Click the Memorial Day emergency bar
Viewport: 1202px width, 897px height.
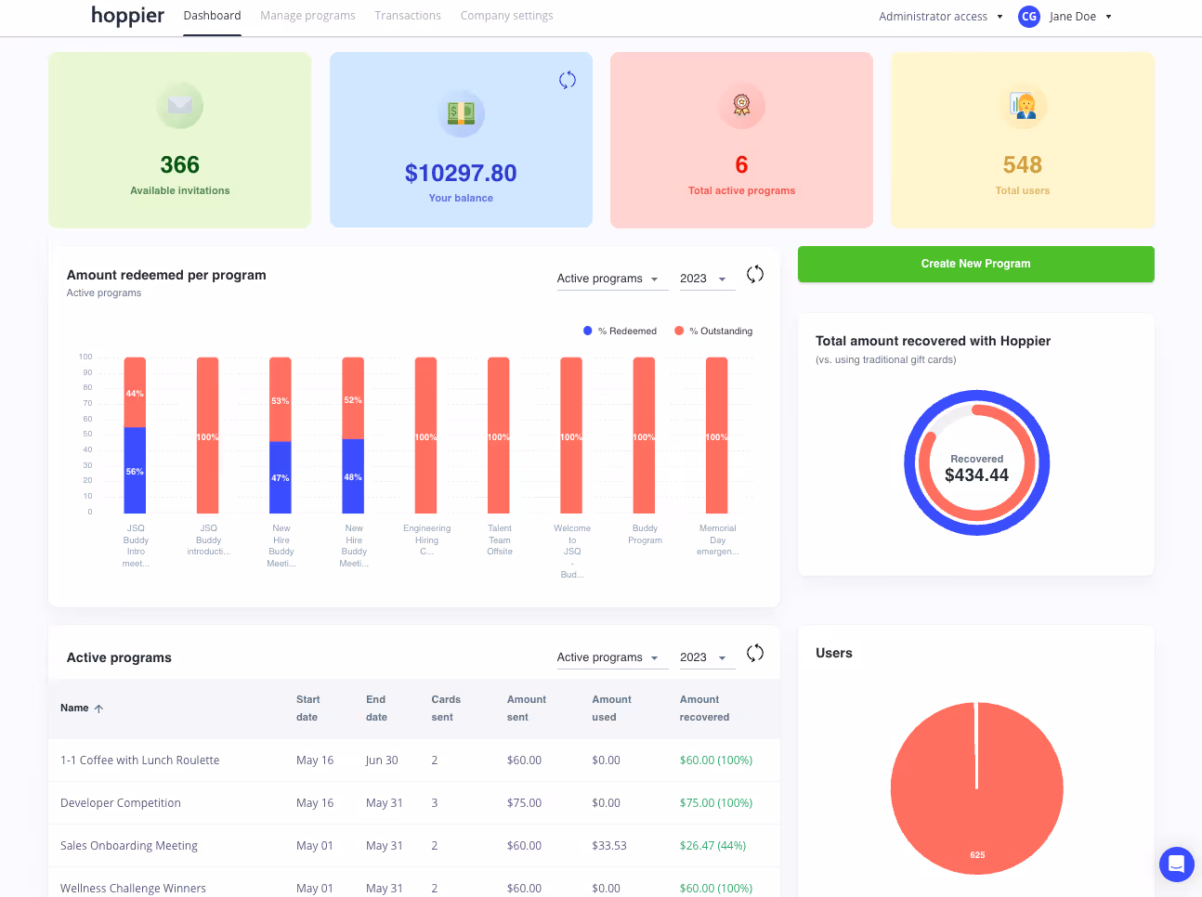(x=717, y=435)
